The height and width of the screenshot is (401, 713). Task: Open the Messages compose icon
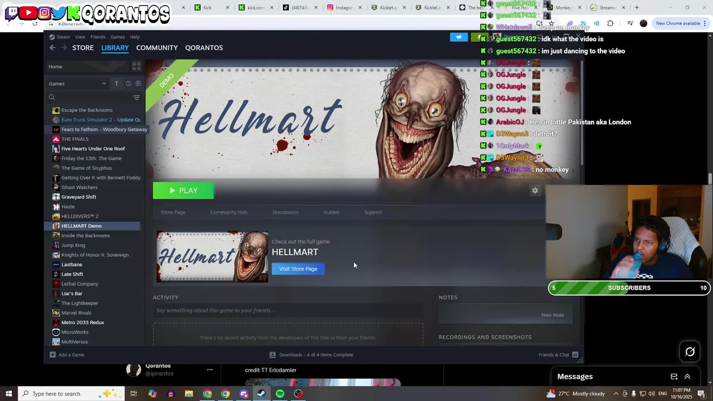click(x=674, y=376)
